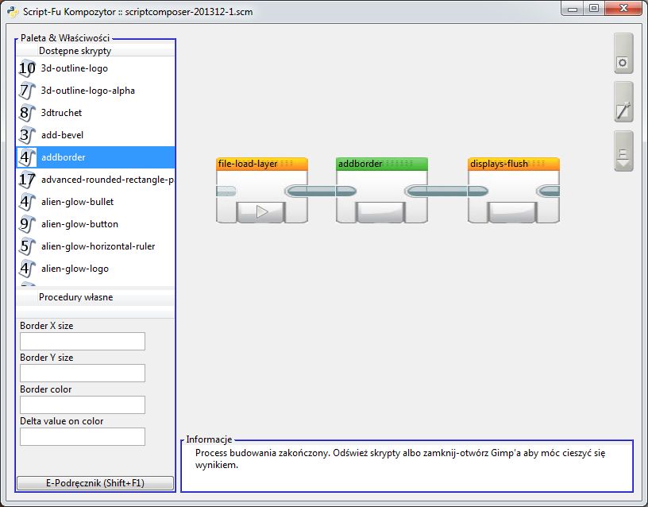
Task: Click the scroll icon beside 3dtruchet
Action: pos(27,113)
